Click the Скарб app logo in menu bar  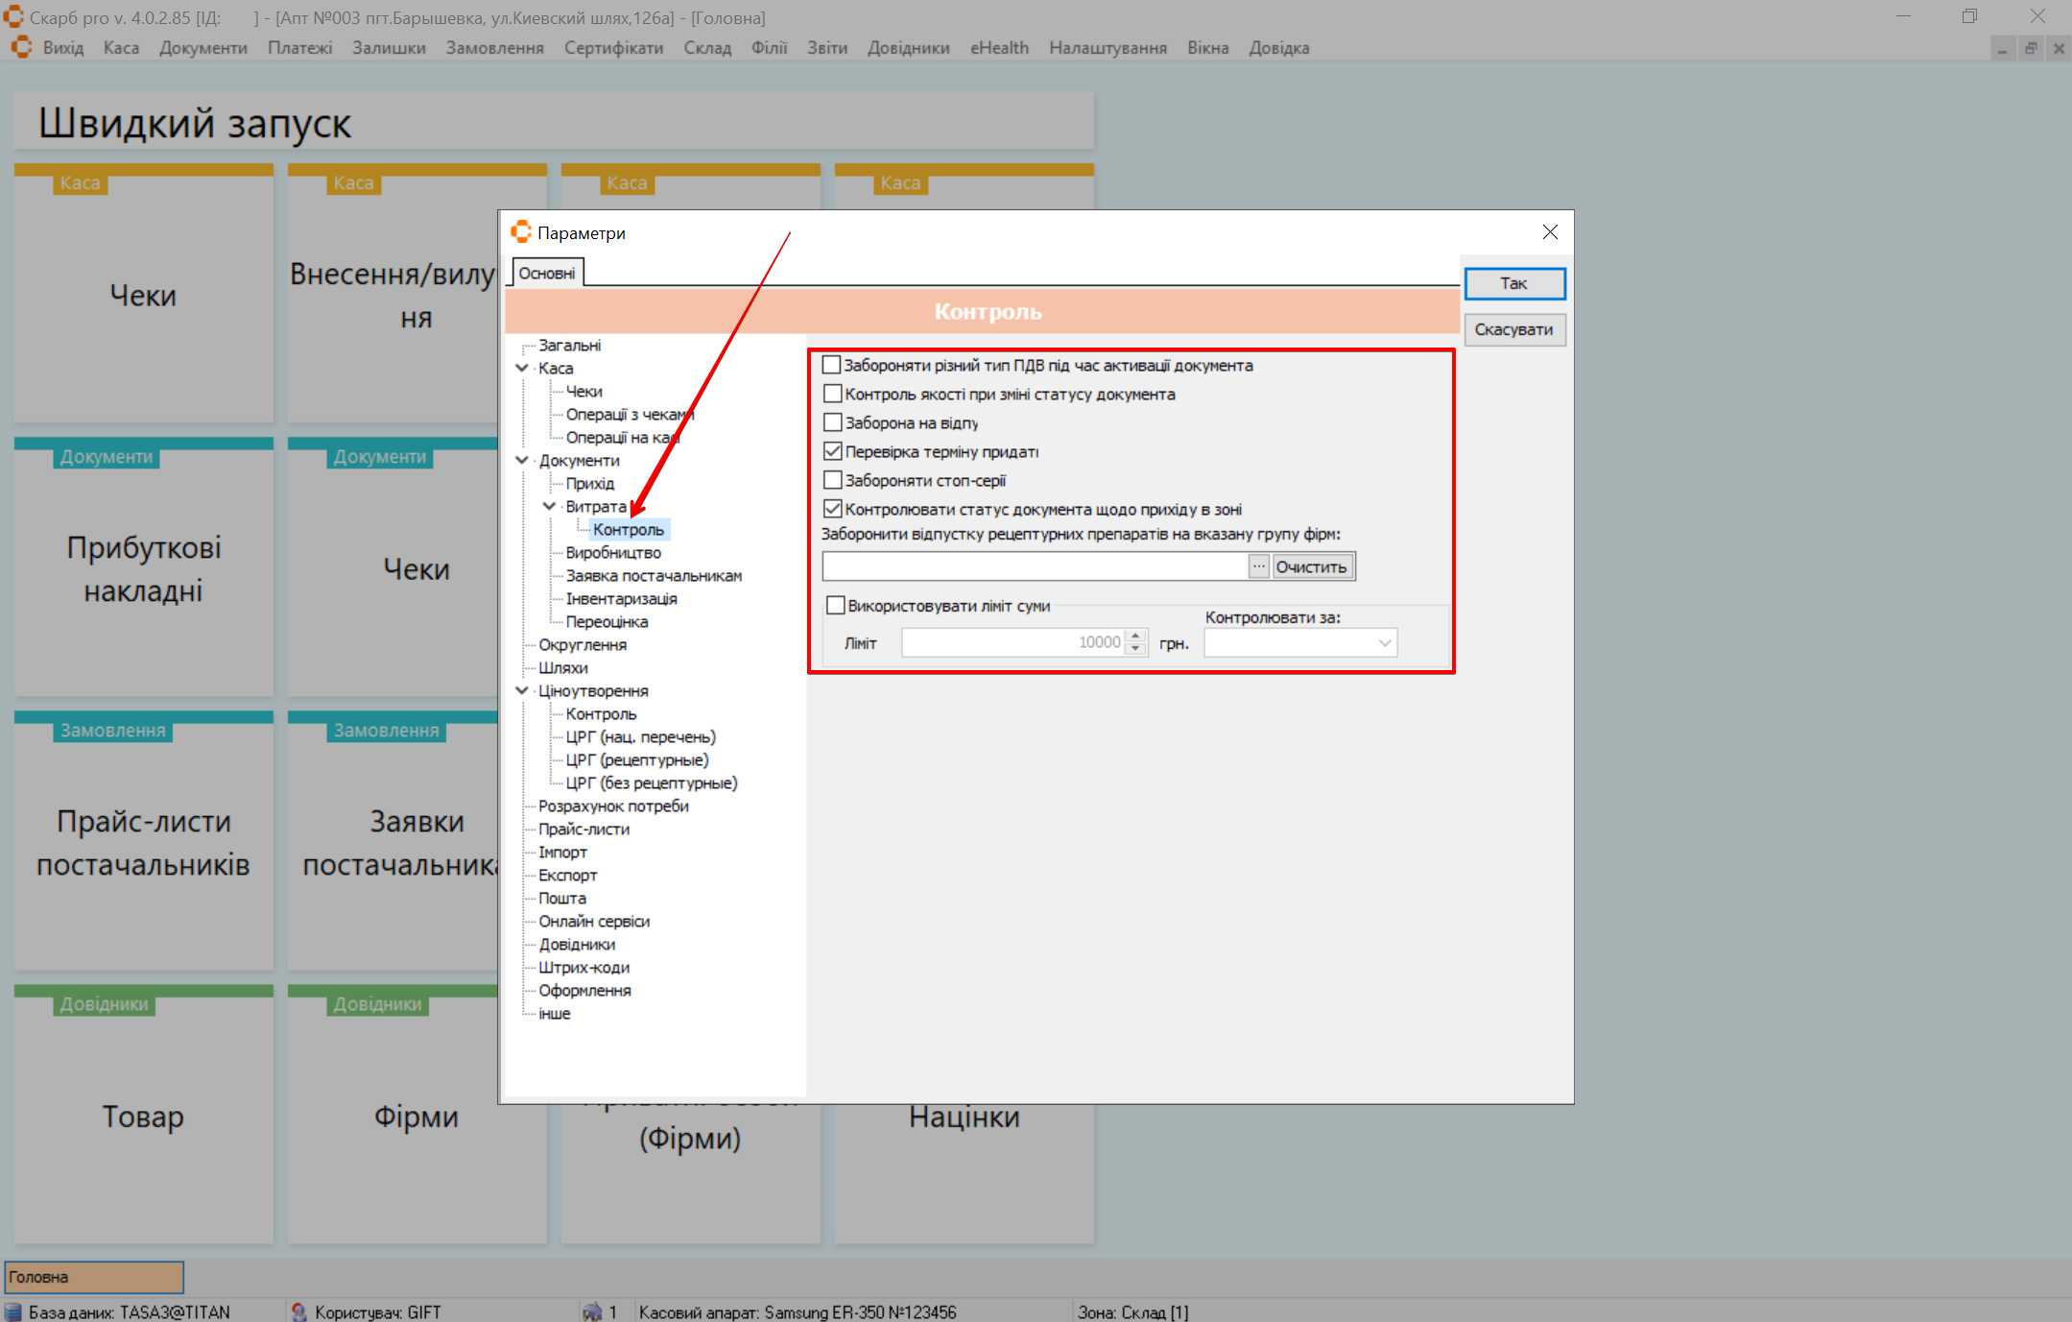point(21,47)
